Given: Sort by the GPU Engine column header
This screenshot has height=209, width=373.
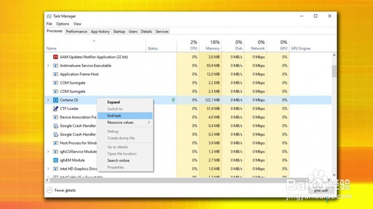Looking at the screenshot, I should [x=311, y=45].
